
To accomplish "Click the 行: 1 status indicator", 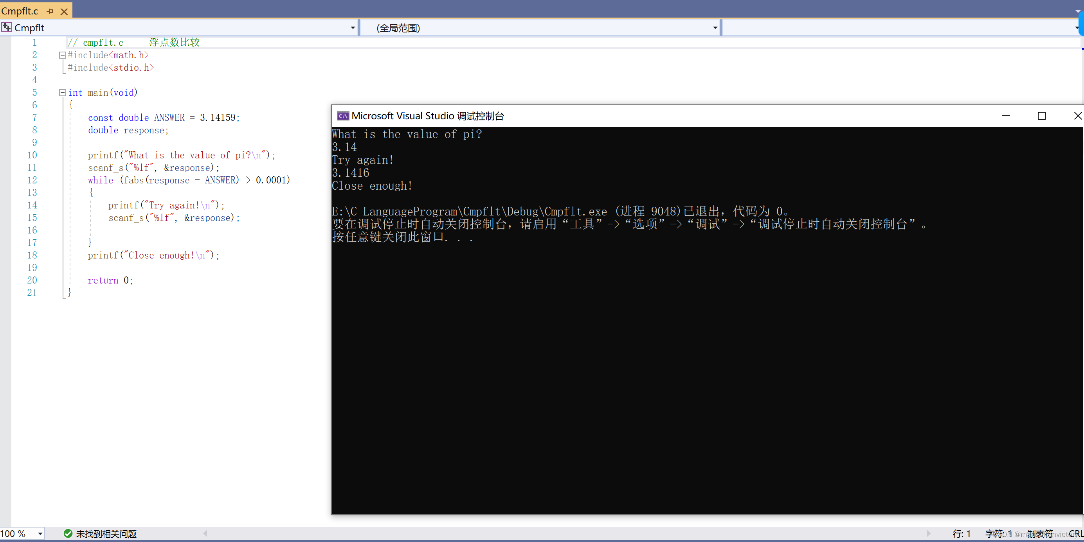I will 962,533.
